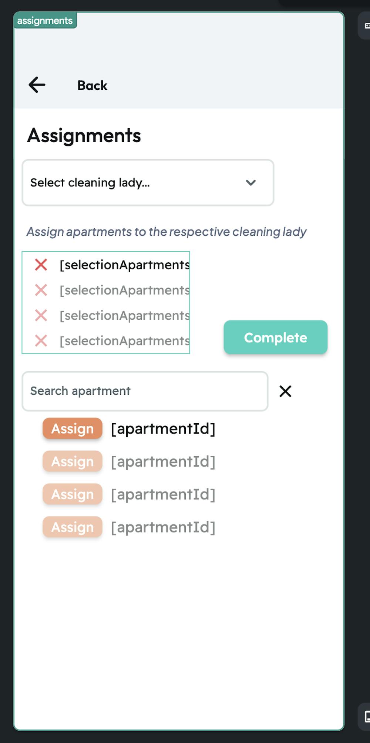Remove the first selected apartment entry
Image resolution: width=370 pixels, height=743 pixels.
(x=41, y=265)
